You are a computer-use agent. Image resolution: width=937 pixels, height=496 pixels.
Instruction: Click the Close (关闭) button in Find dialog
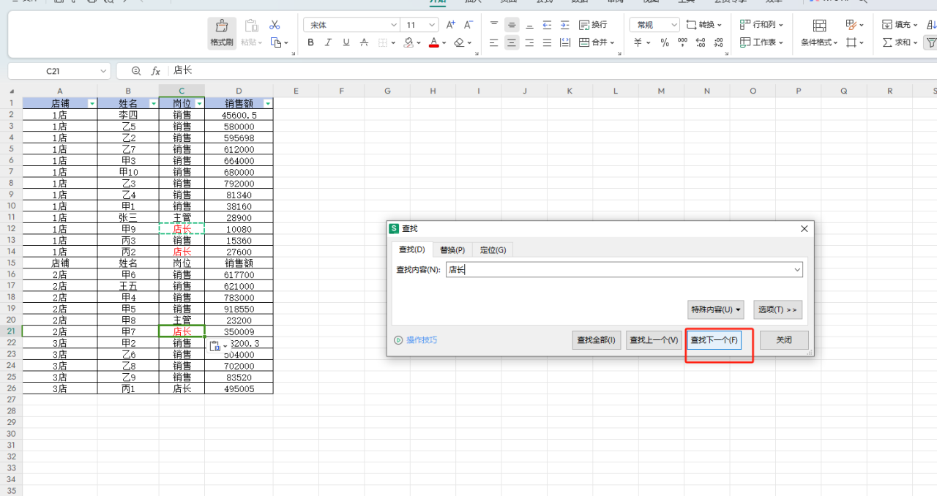[x=784, y=340]
